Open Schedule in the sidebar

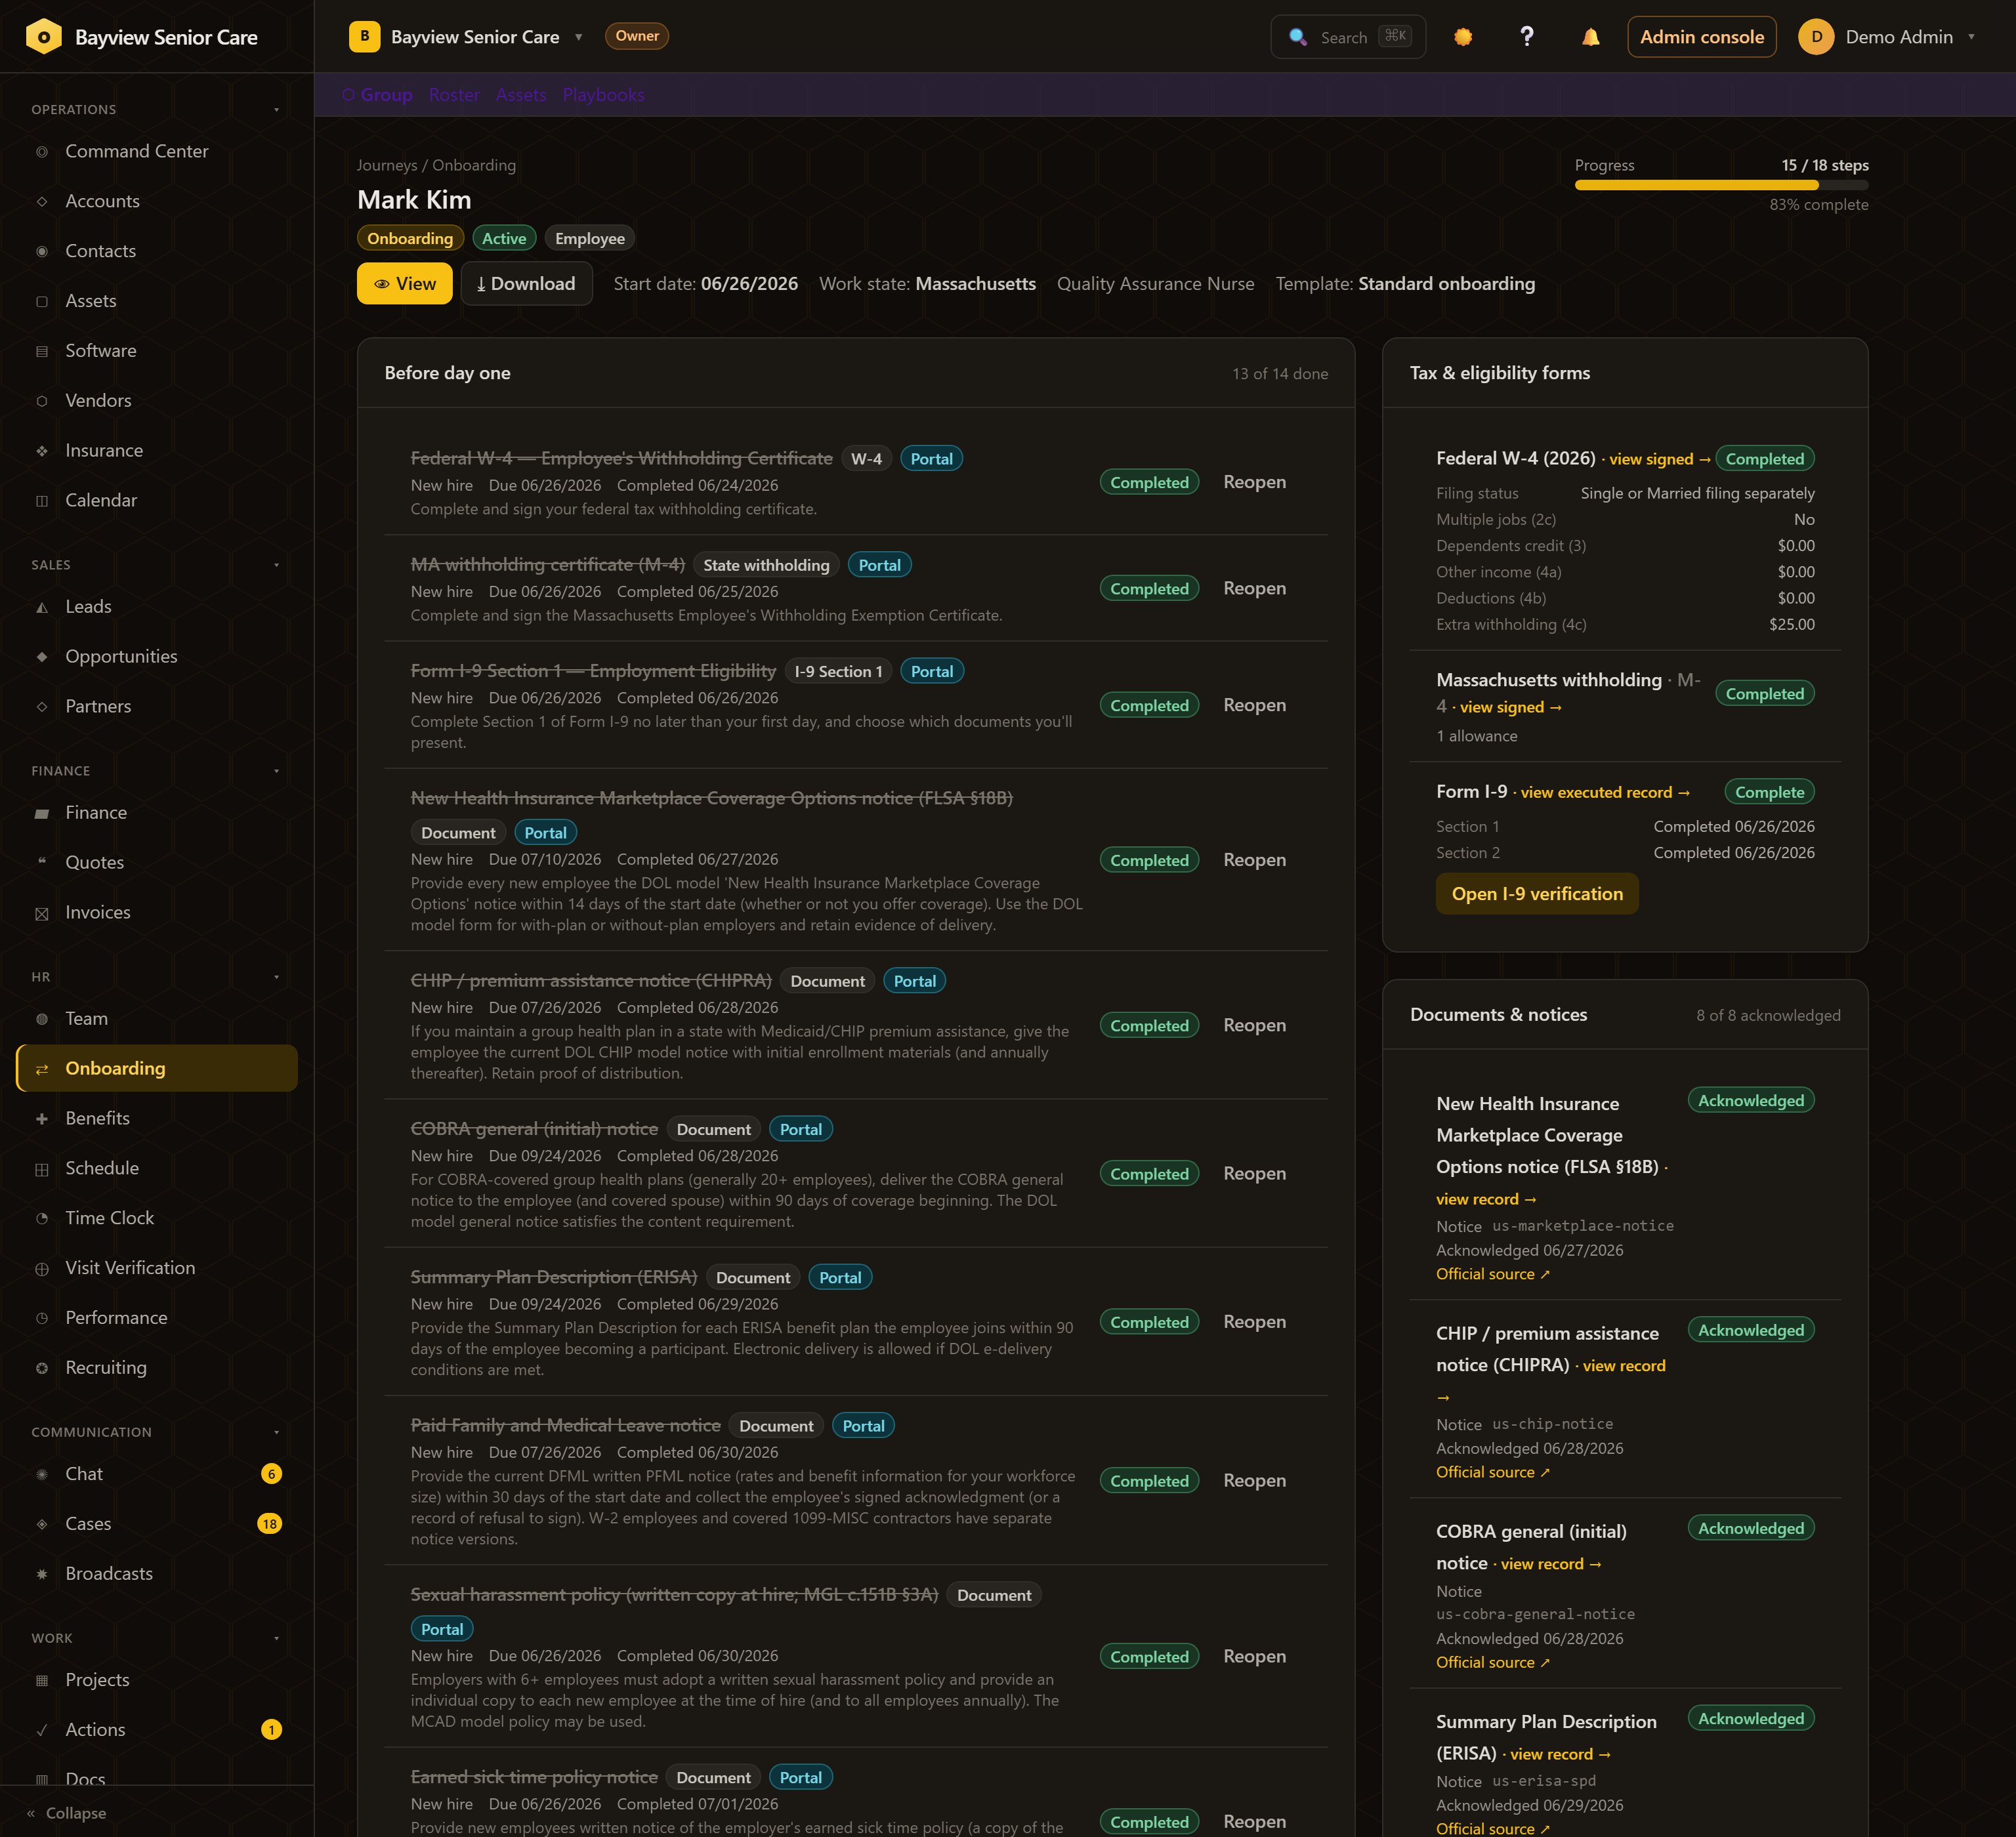coord(156,1168)
